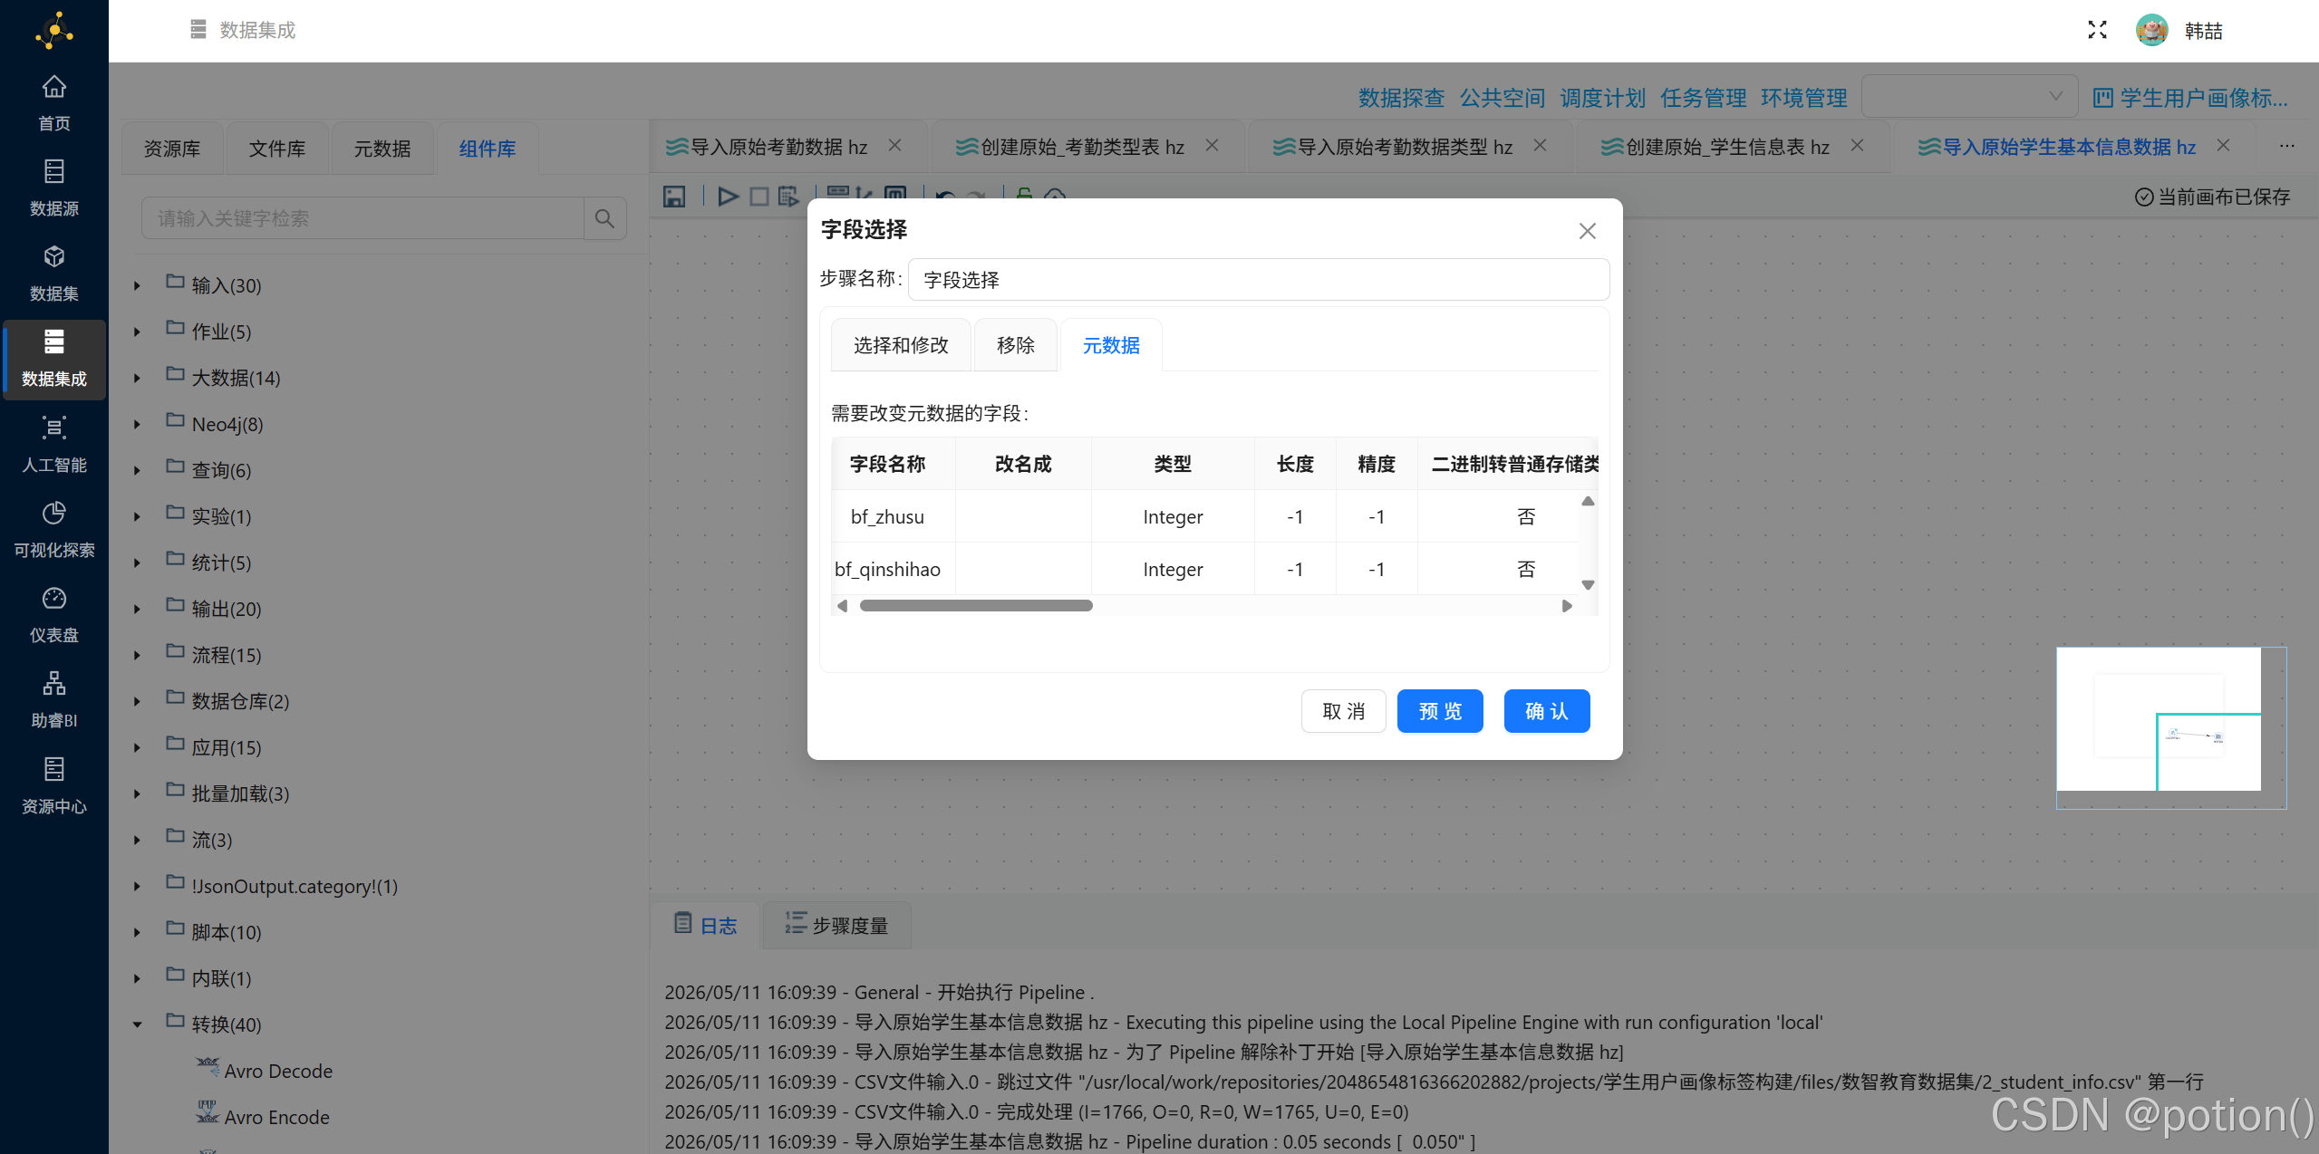Open the empty environment dropdown in header
The width and height of the screenshot is (2319, 1154).
(1969, 96)
